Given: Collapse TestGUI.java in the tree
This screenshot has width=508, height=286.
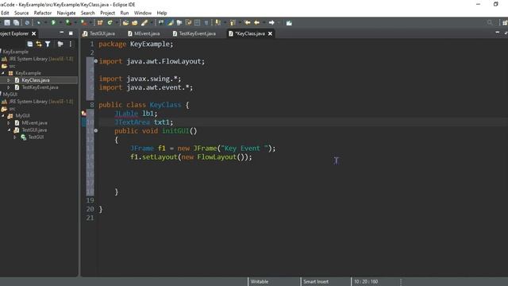Looking at the screenshot, I should 9,129.
